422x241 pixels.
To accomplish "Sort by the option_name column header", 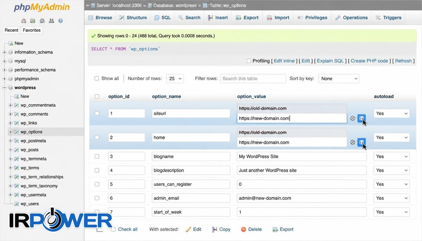I will [x=166, y=96].
